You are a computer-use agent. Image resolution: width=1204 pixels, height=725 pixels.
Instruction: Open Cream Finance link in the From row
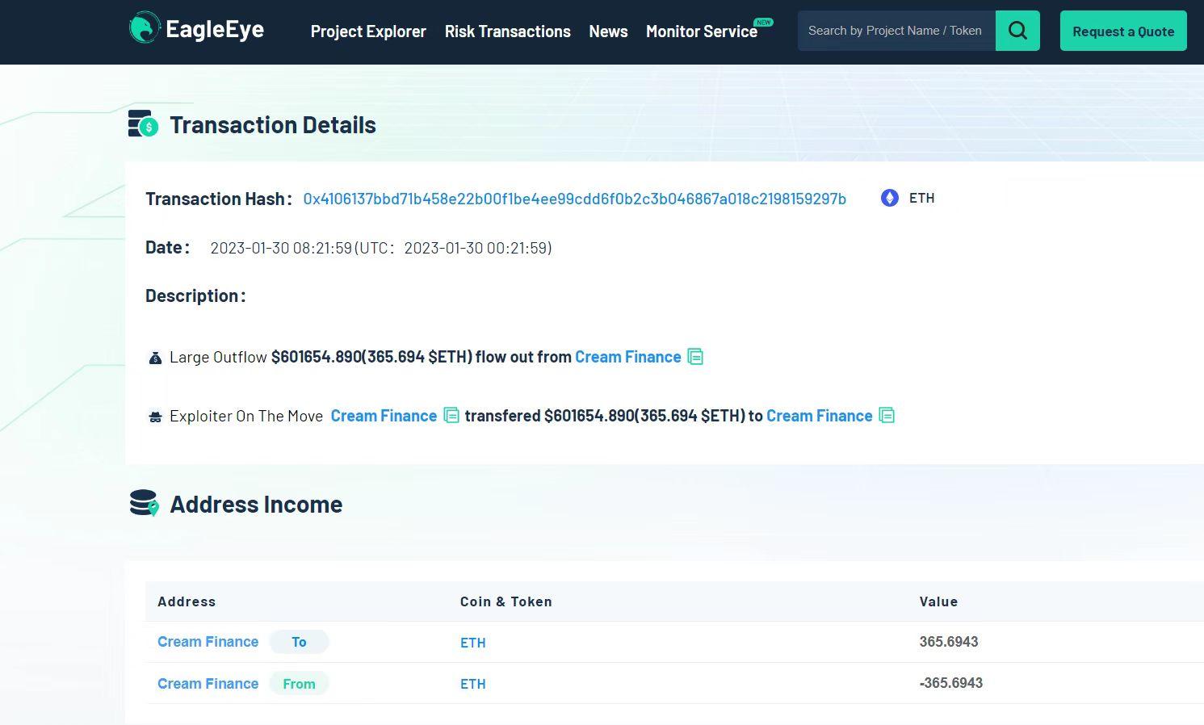(208, 684)
